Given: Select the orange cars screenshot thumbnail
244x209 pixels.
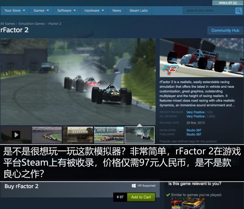Looking at the screenshot, I should click(109, 135).
